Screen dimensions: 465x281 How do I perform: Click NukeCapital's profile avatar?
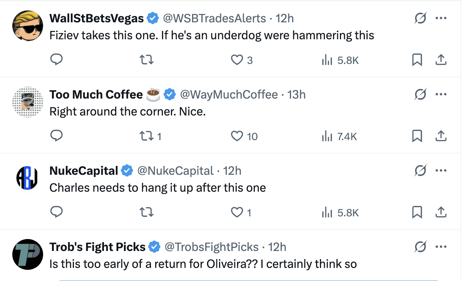click(27, 178)
